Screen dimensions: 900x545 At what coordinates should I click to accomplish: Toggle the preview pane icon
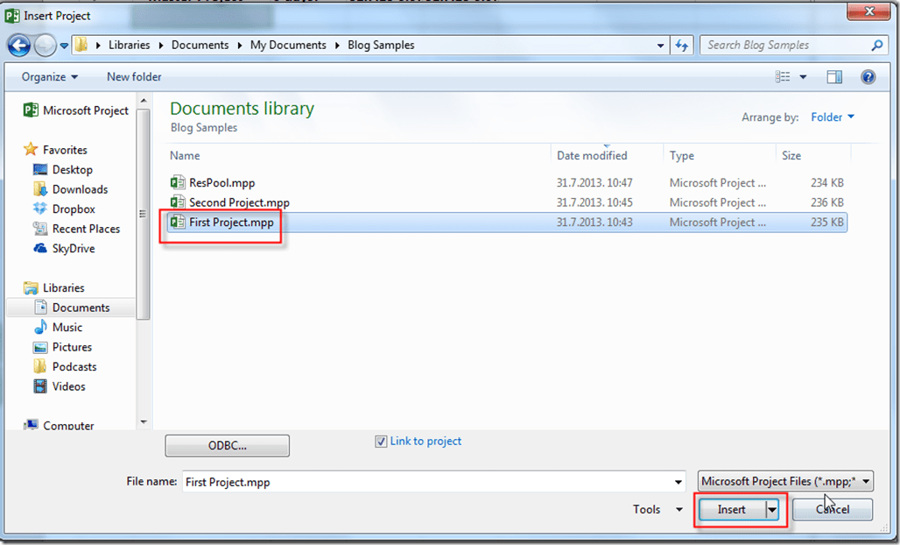tap(834, 77)
